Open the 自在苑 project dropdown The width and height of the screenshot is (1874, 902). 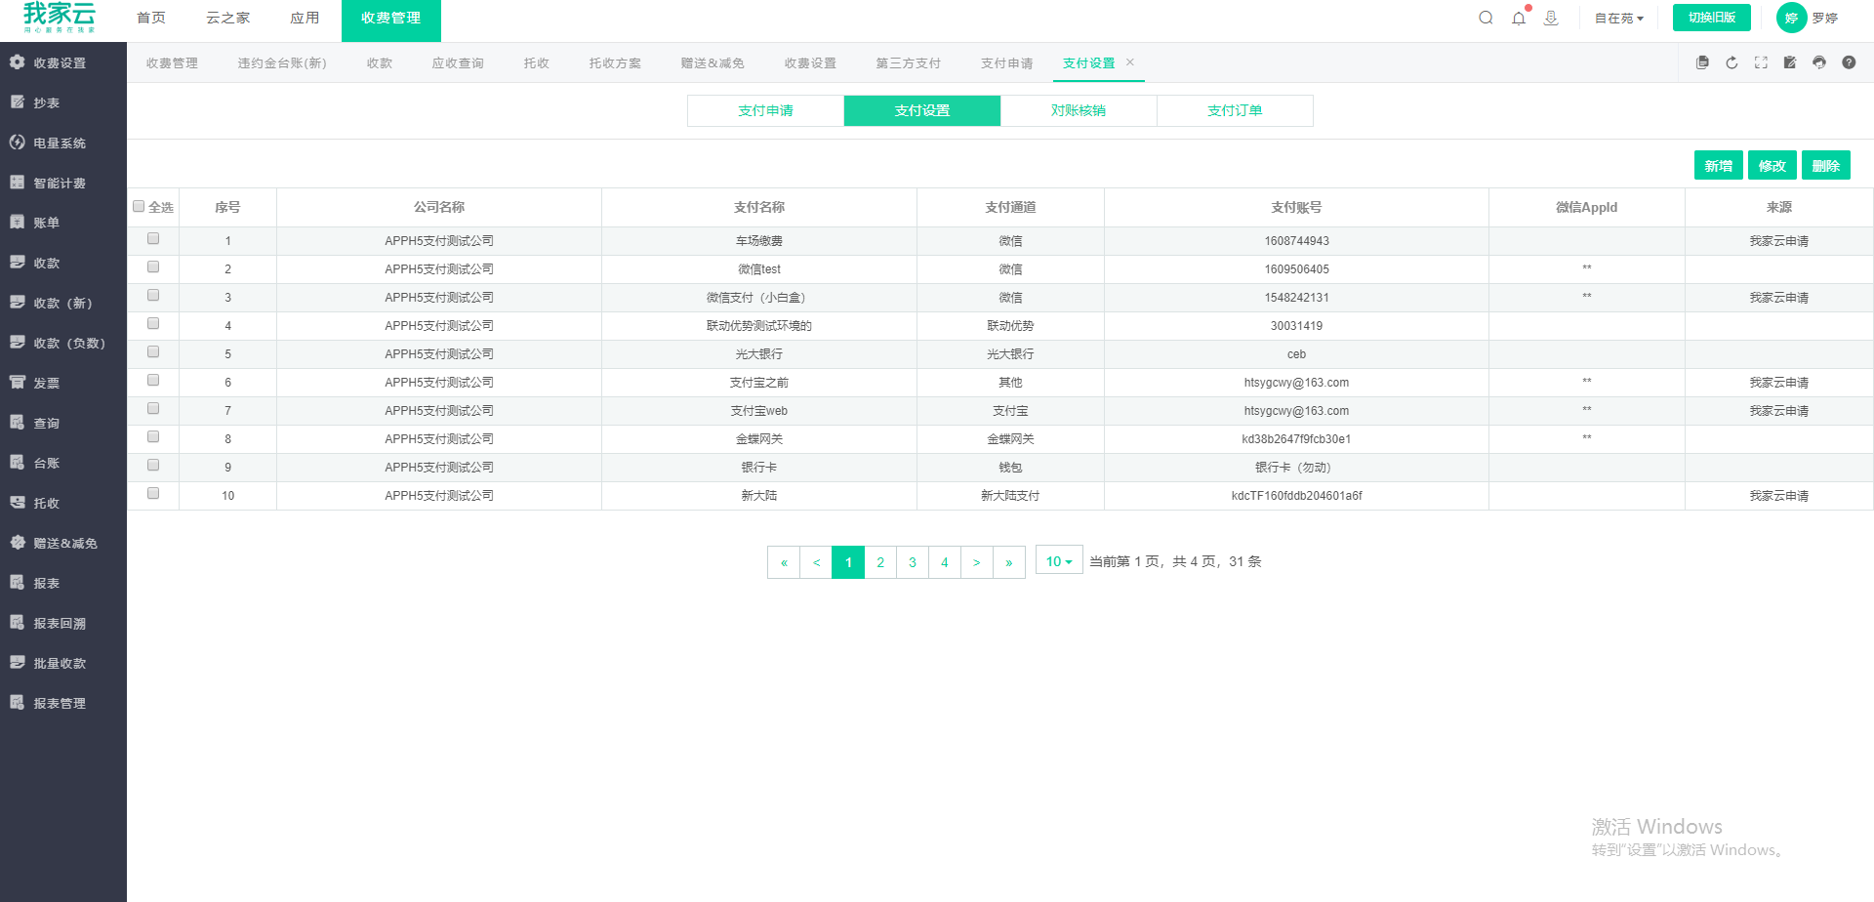click(x=1619, y=19)
